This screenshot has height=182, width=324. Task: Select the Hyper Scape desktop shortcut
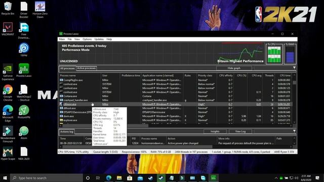8,154
